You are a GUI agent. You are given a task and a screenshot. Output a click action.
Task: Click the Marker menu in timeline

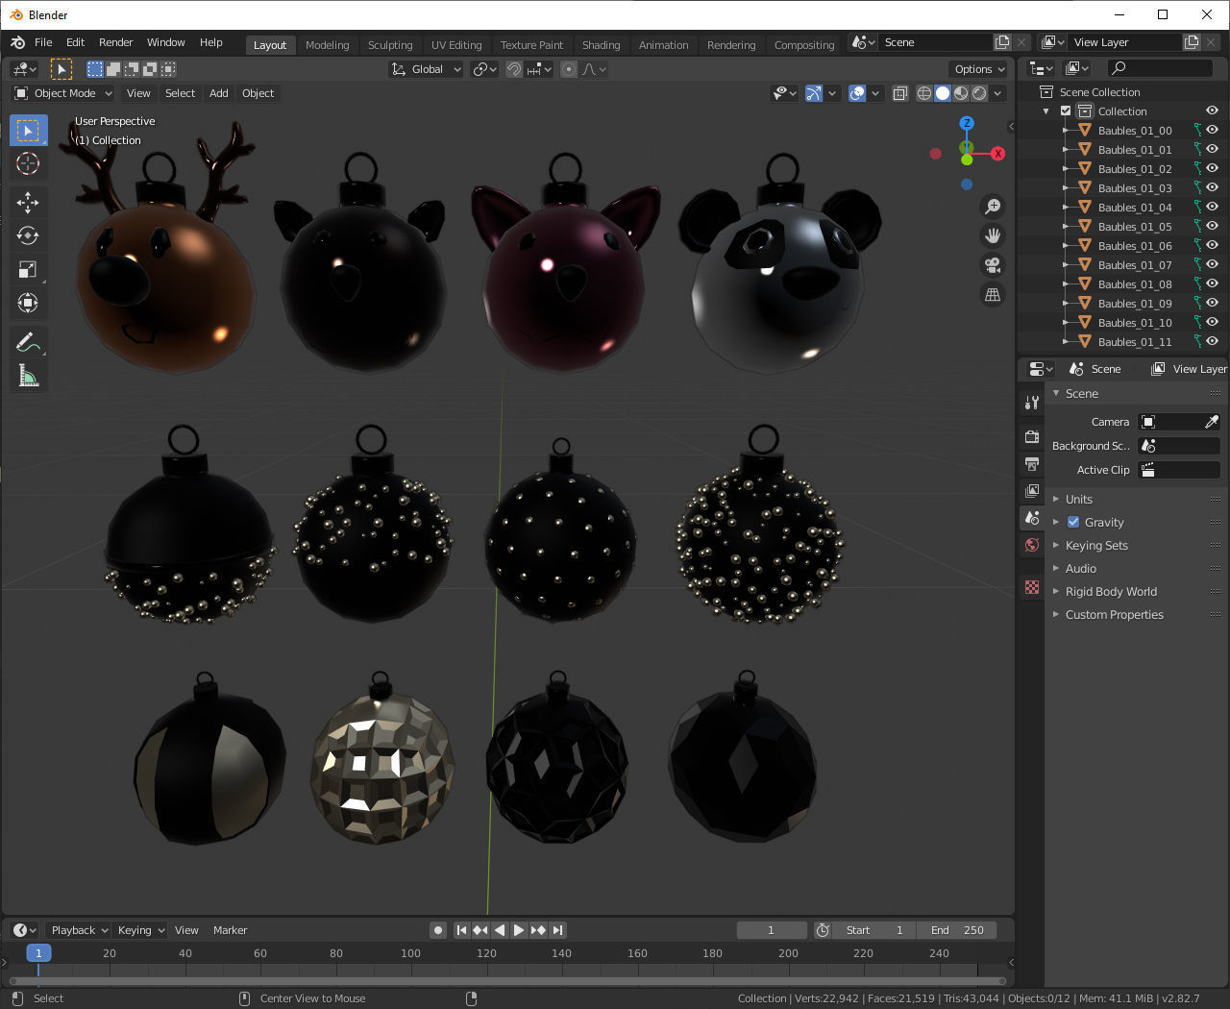(230, 929)
